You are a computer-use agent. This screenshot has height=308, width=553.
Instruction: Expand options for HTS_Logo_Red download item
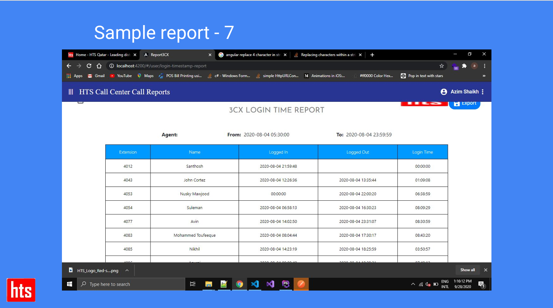click(x=127, y=270)
